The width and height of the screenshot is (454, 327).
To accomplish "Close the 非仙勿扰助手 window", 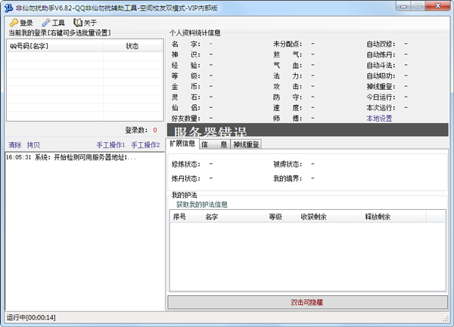I will coord(438,6).
